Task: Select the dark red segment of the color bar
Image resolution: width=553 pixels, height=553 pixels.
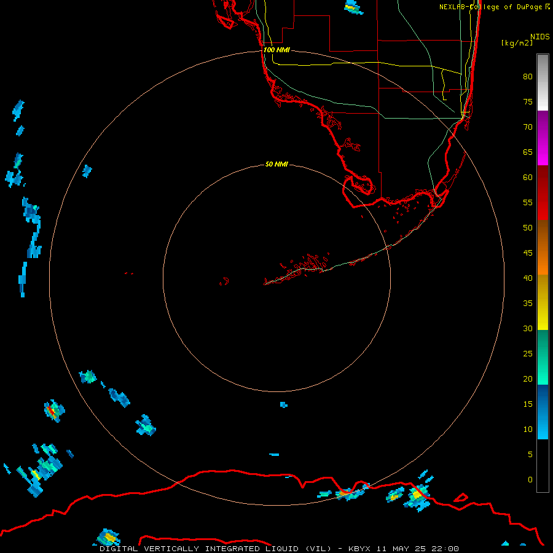Action: coord(543,193)
